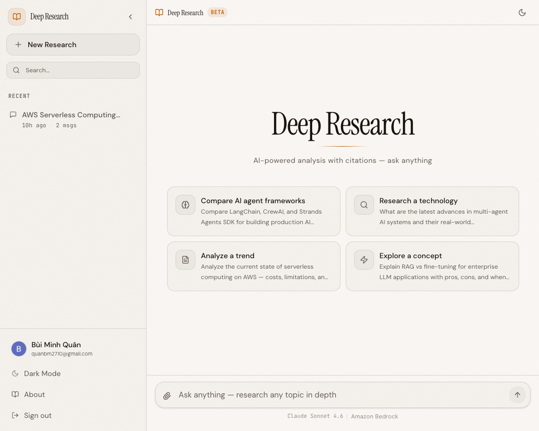Image resolution: width=539 pixels, height=431 pixels.
Task: Click the '2 msgs' count text
Action: [x=66, y=126]
